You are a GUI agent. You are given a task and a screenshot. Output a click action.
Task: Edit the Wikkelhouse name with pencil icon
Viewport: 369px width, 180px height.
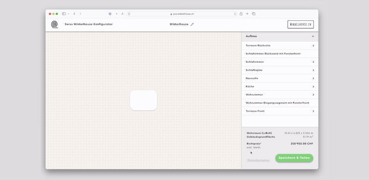coord(192,24)
